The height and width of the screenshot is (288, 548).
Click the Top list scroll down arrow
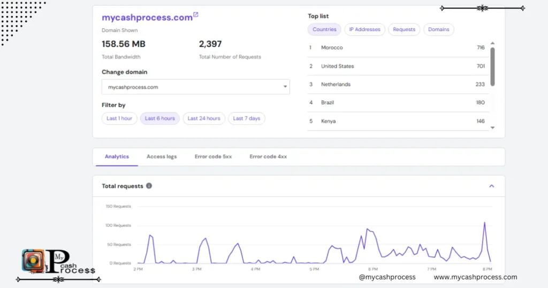pos(492,127)
